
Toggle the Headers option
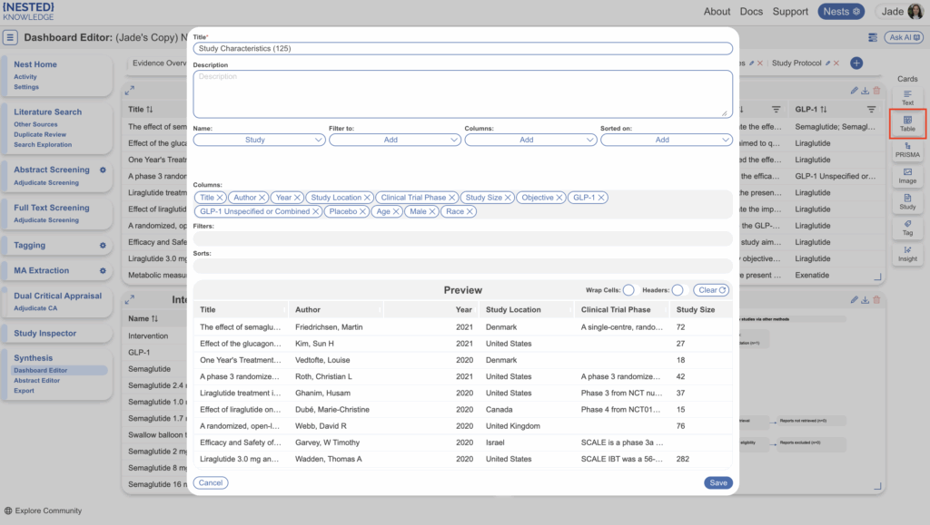coord(678,290)
